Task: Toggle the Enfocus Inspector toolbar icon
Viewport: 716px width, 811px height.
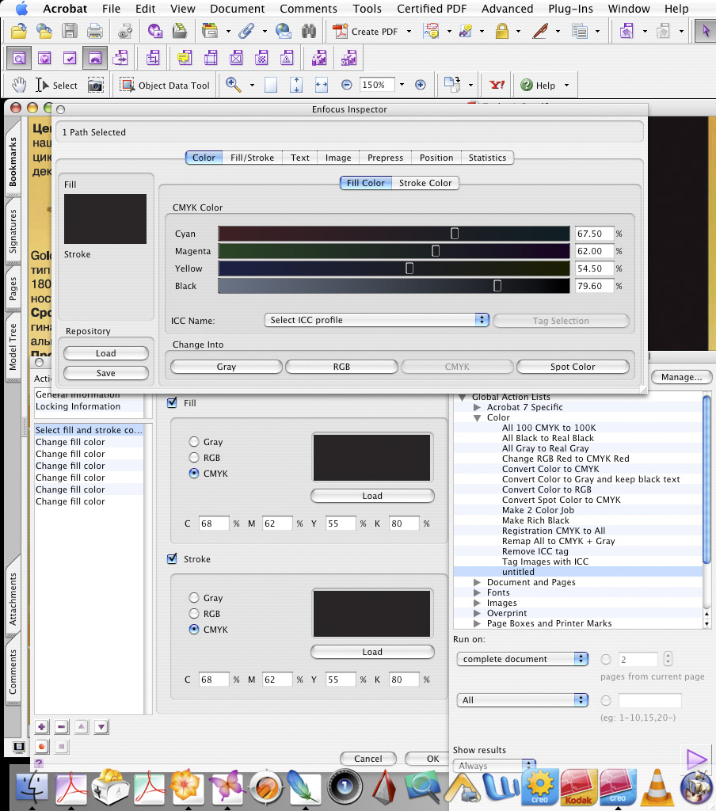Action: pyautogui.click(x=19, y=58)
